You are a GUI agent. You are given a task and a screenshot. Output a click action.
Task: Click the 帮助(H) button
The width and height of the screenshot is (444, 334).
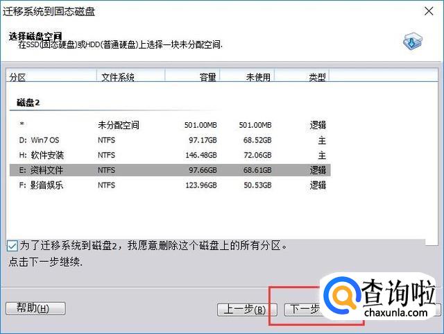click(x=35, y=308)
